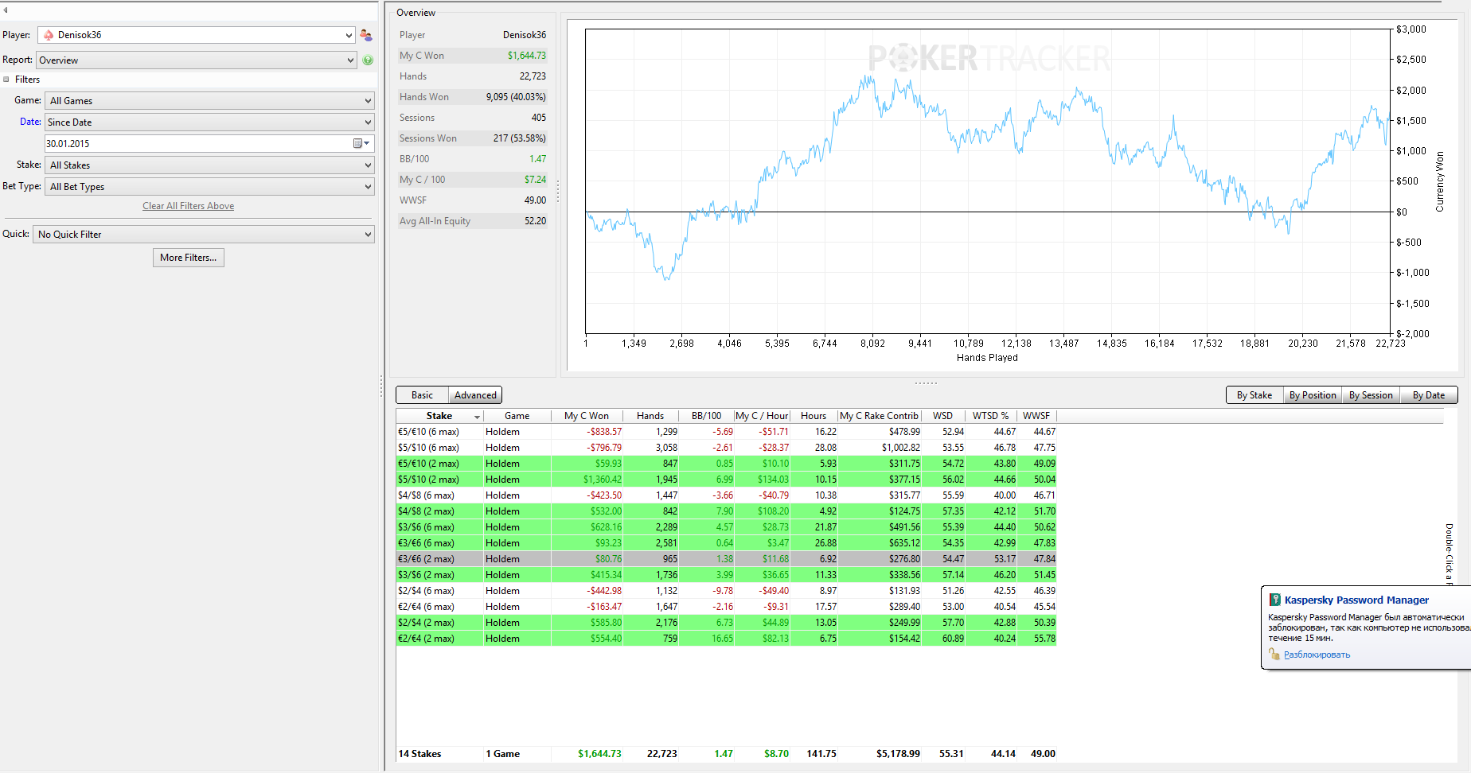Screen dimensions: 1471x773
Task: Sort by My C Rake Contrib column header
Action: 879,416
